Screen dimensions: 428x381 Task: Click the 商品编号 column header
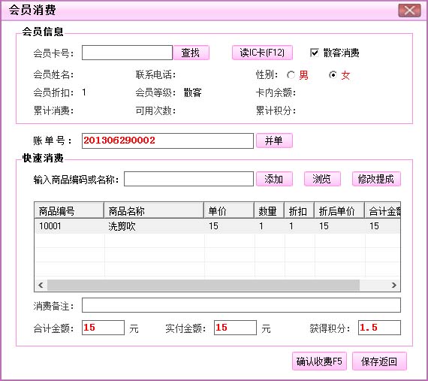point(69,210)
